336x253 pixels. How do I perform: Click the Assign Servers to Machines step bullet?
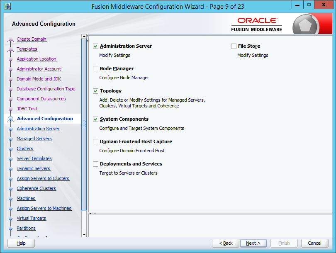click(10, 209)
